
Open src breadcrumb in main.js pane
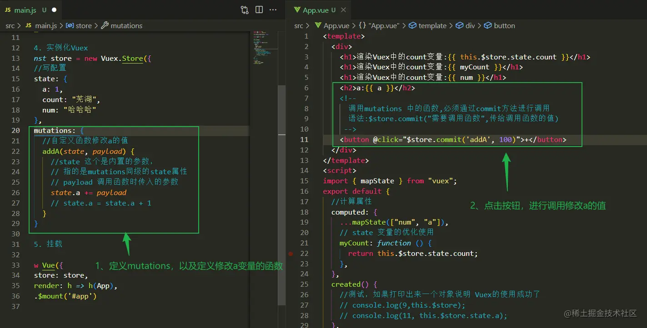[x=10, y=25]
